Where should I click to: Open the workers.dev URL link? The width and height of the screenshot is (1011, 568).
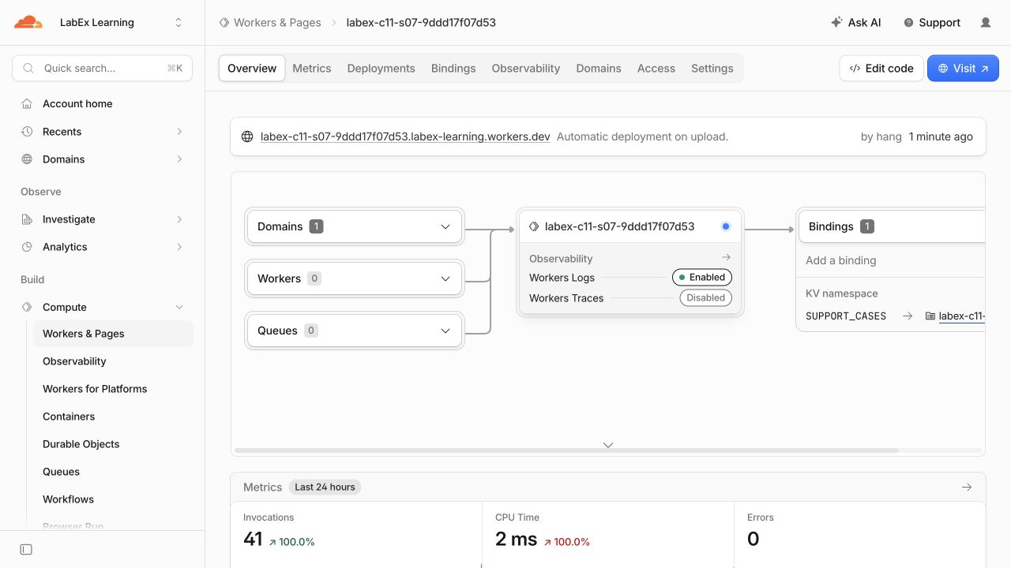405,136
